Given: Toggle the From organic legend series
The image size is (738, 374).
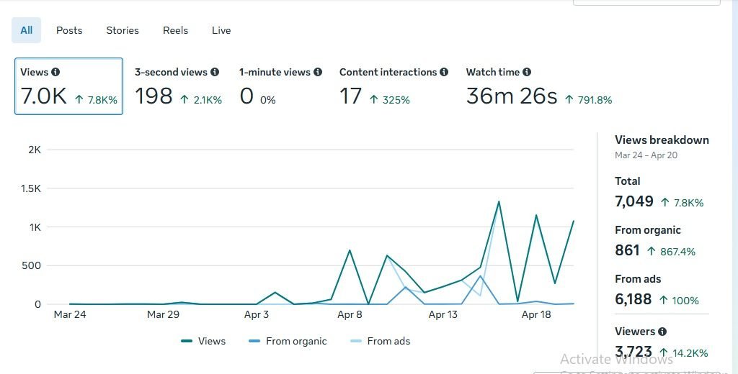Looking at the screenshot, I should [288, 341].
